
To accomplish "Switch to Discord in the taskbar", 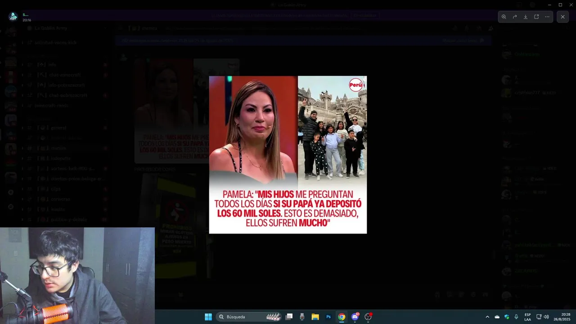I will [x=355, y=317].
